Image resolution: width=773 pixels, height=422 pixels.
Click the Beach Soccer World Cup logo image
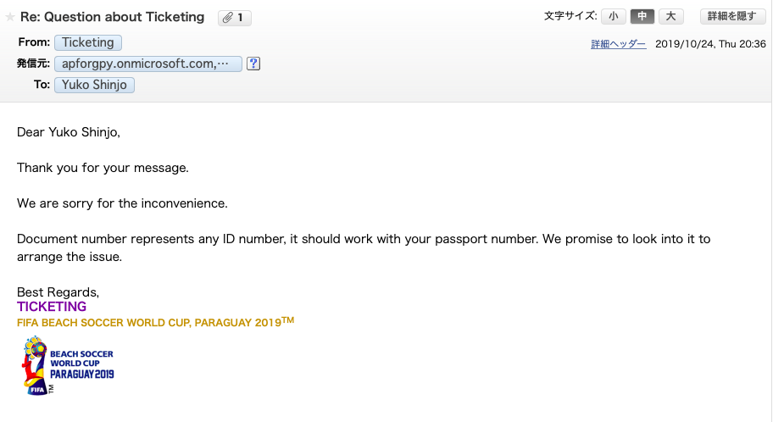(x=68, y=366)
